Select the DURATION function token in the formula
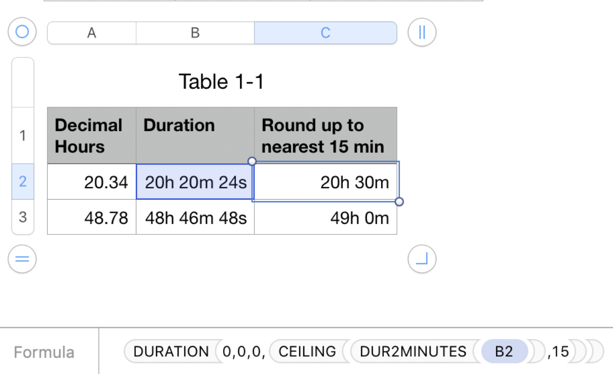This screenshot has height=374, width=613. click(x=171, y=352)
